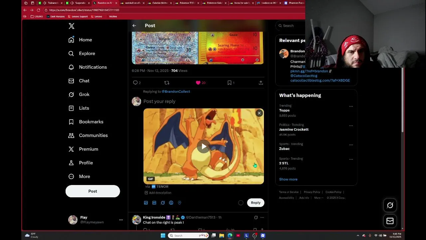The image size is (426, 240).
Task: Reload the page in browser
Action: pyautogui.click(x=38, y=10)
